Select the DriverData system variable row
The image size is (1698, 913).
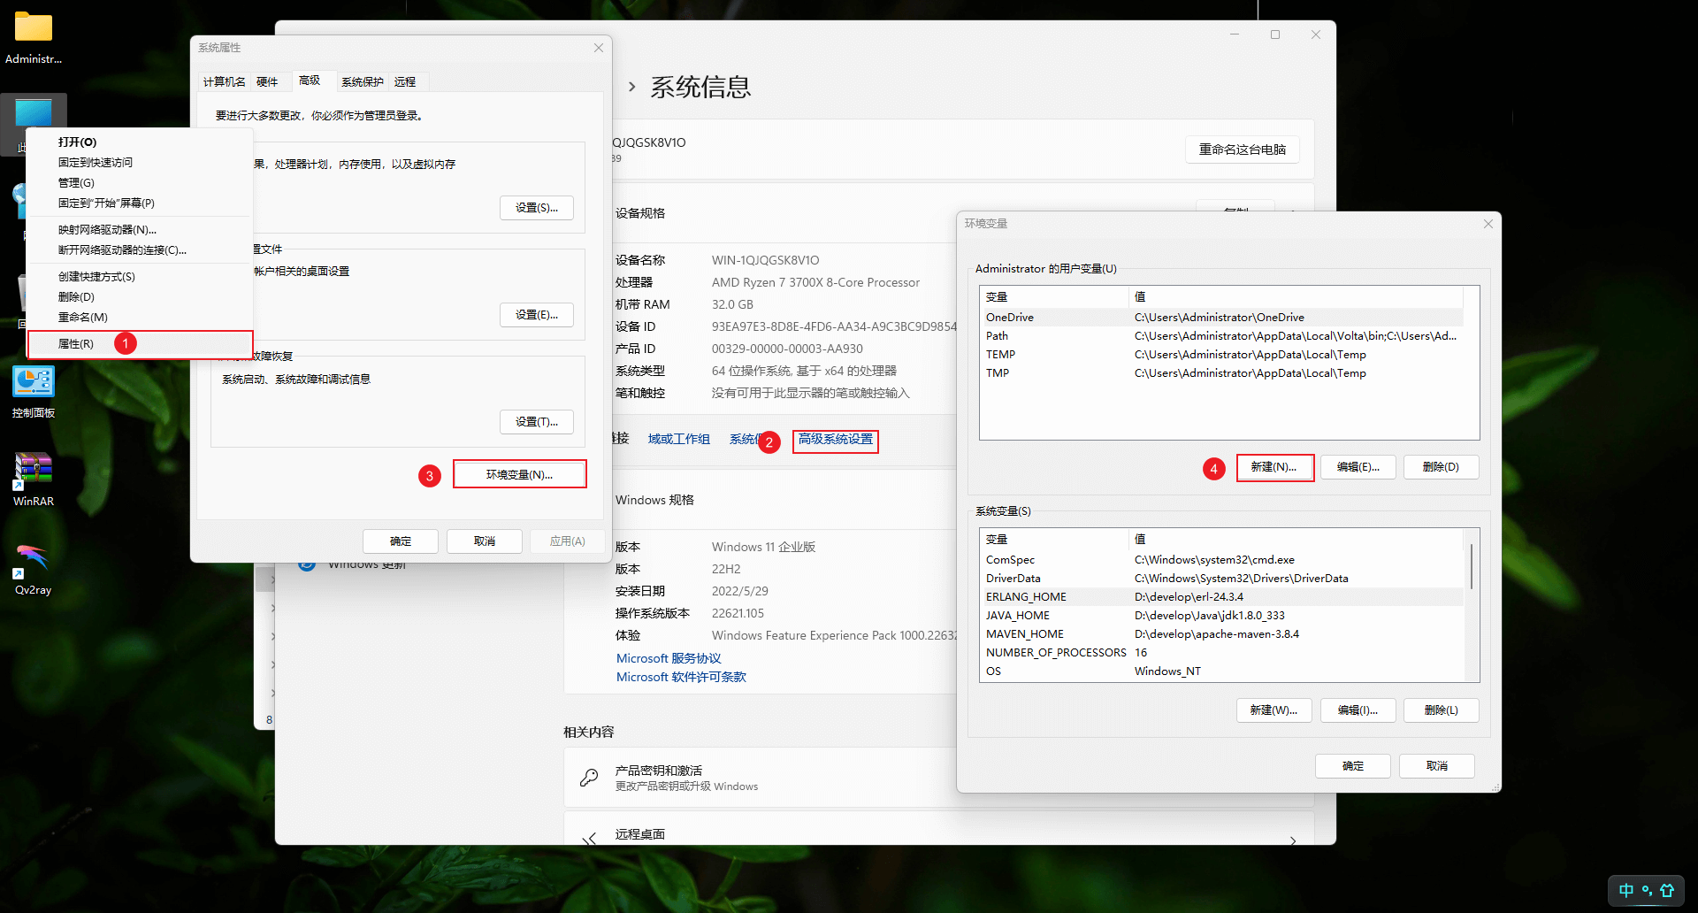tap(1221, 579)
